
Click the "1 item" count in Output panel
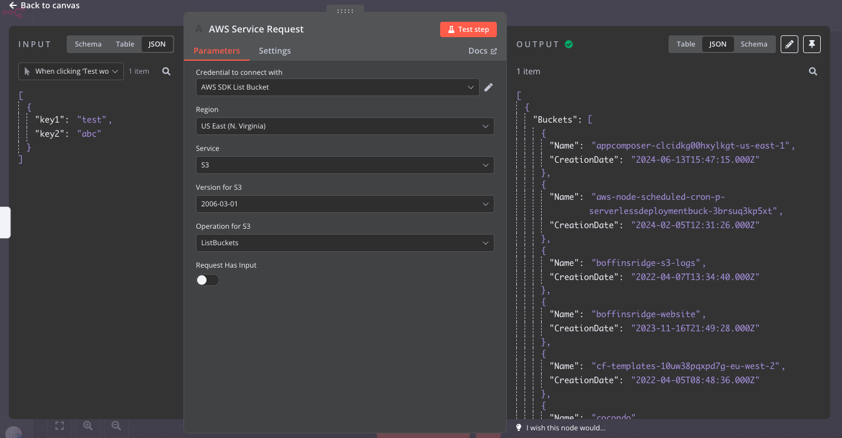[528, 71]
